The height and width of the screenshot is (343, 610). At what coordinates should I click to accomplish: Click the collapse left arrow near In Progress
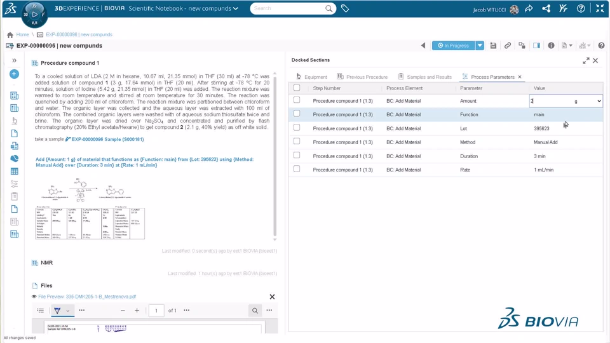pyautogui.click(x=423, y=46)
